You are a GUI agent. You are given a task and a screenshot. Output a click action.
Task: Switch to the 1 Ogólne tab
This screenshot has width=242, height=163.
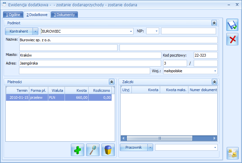13,15
